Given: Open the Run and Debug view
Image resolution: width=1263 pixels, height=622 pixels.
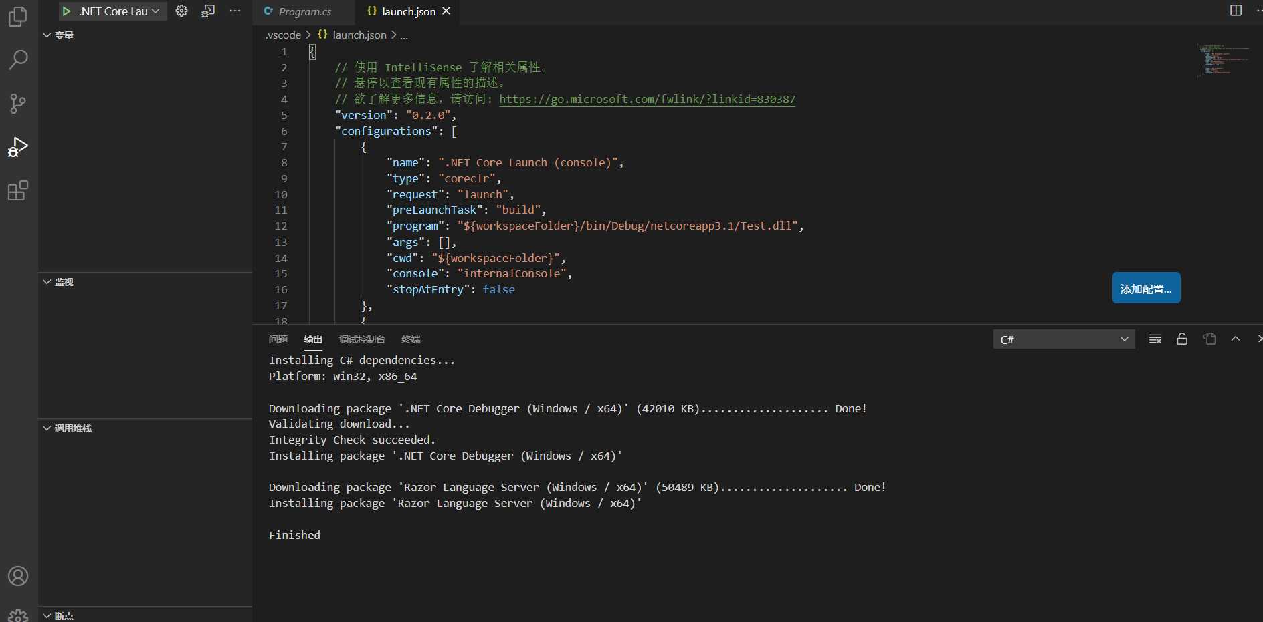Looking at the screenshot, I should (x=18, y=147).
